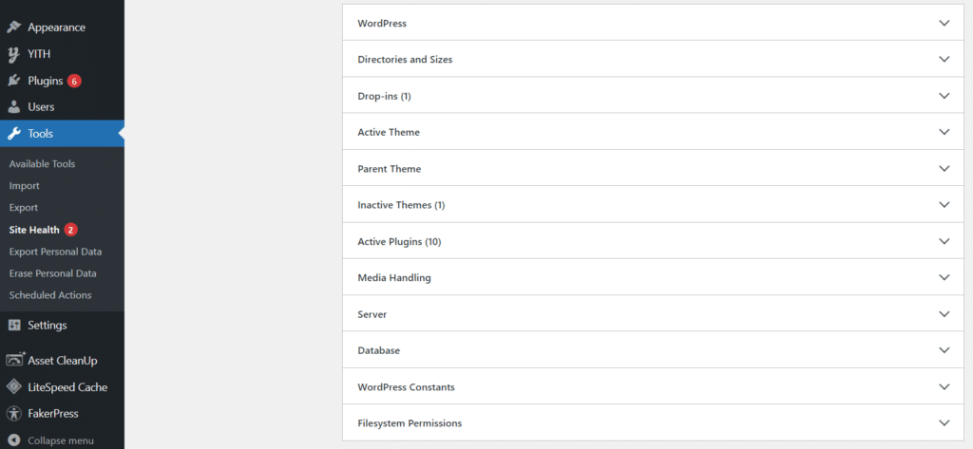Click the FakerPress icon
973x449 pixels.
(x=14, y=413)
